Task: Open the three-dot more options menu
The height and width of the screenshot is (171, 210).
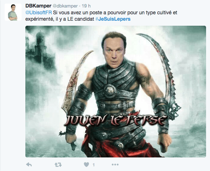Action: point(115,165)
